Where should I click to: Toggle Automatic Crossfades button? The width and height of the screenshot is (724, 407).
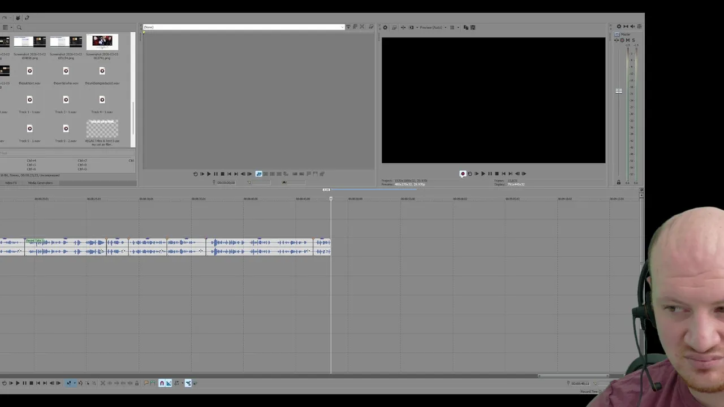[x=169, y=383]
